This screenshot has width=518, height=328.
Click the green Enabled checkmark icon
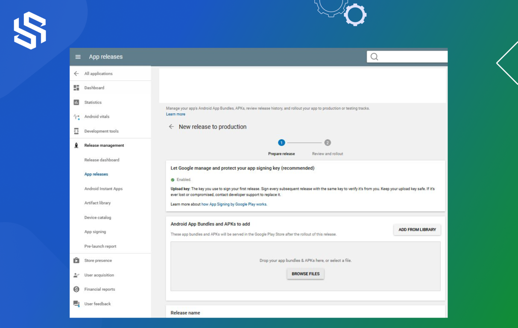tap(173, 180)
